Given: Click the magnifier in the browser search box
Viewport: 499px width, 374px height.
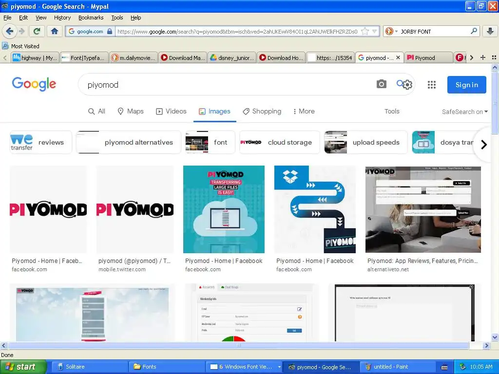Looking at the screenshot, I should point(474,31).
